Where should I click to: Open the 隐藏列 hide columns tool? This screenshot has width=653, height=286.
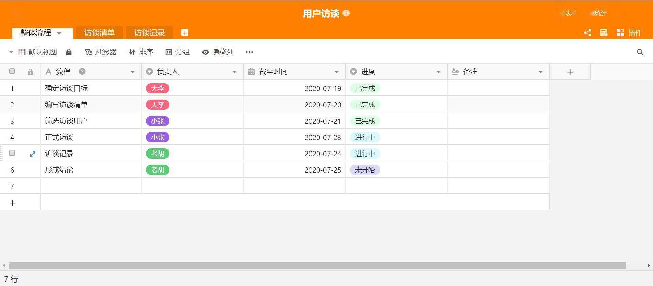click(218, 52)
